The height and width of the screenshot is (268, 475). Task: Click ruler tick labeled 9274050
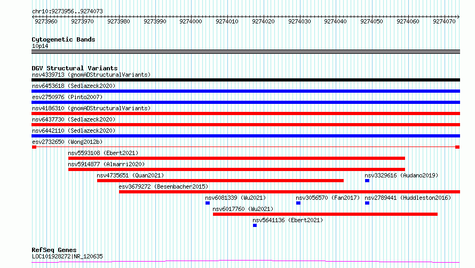coord(371,21)
